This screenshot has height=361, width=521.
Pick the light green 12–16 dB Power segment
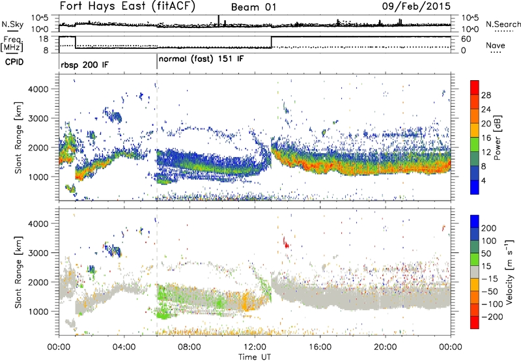pyautogui.click(x=475, y=145)
